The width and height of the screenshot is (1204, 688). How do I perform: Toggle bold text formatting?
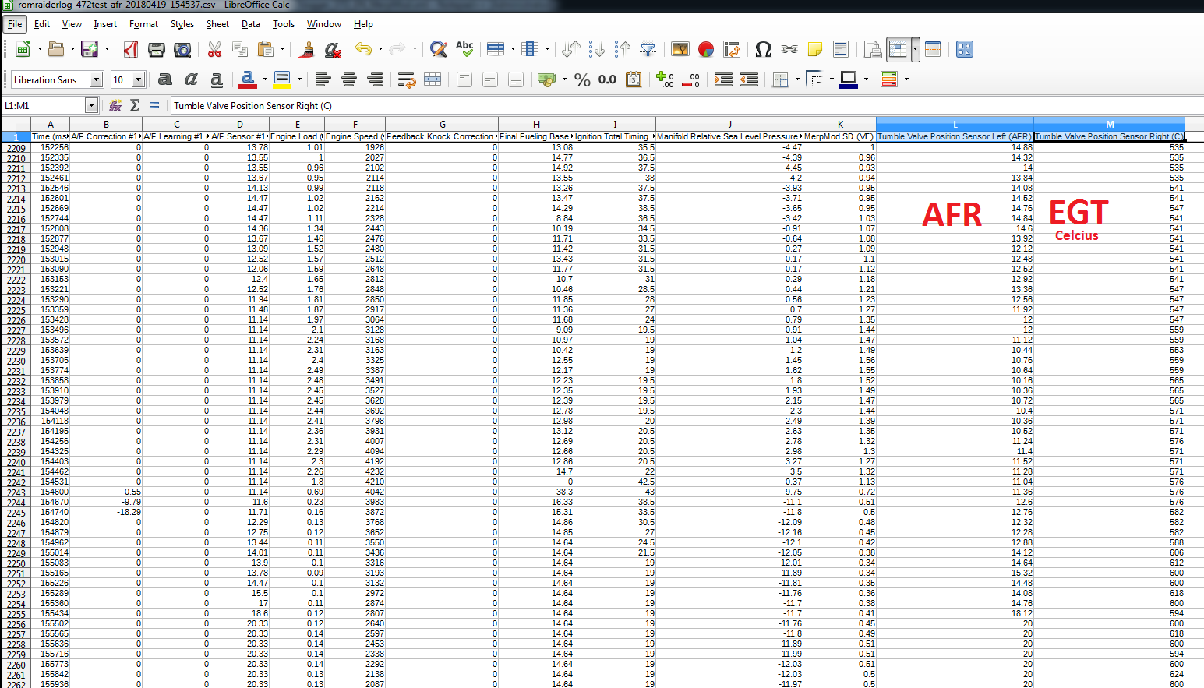(164, 79)
